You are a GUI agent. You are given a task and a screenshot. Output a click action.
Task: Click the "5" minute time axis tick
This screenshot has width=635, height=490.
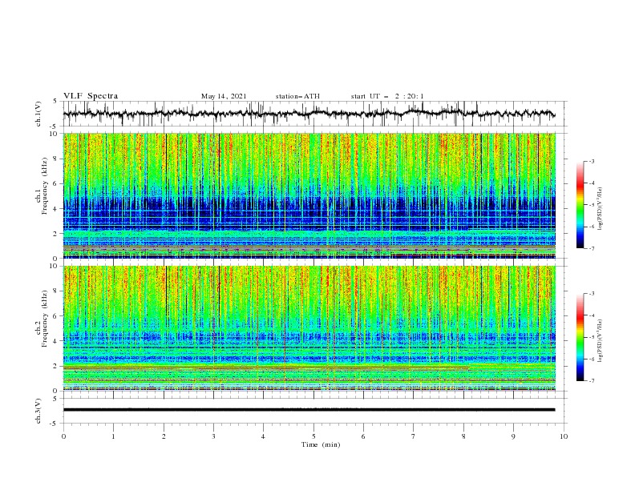[x=313, y=436]
